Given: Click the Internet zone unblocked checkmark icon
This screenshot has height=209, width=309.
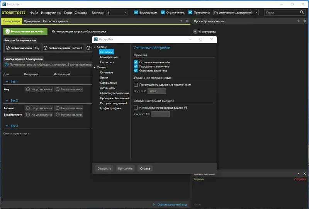Looking at the screenshot, I should 46,48.
